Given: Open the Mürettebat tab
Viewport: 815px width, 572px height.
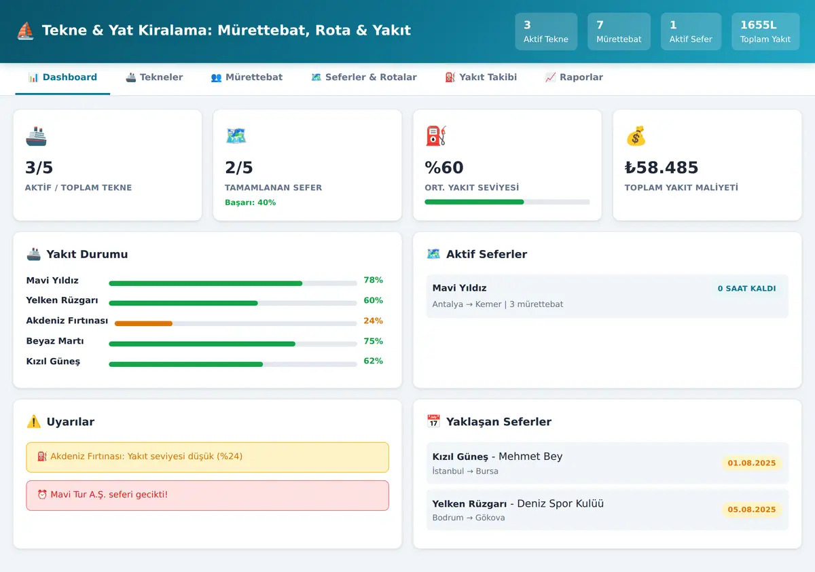Looking at the screenshot, I should coord(247,77).
